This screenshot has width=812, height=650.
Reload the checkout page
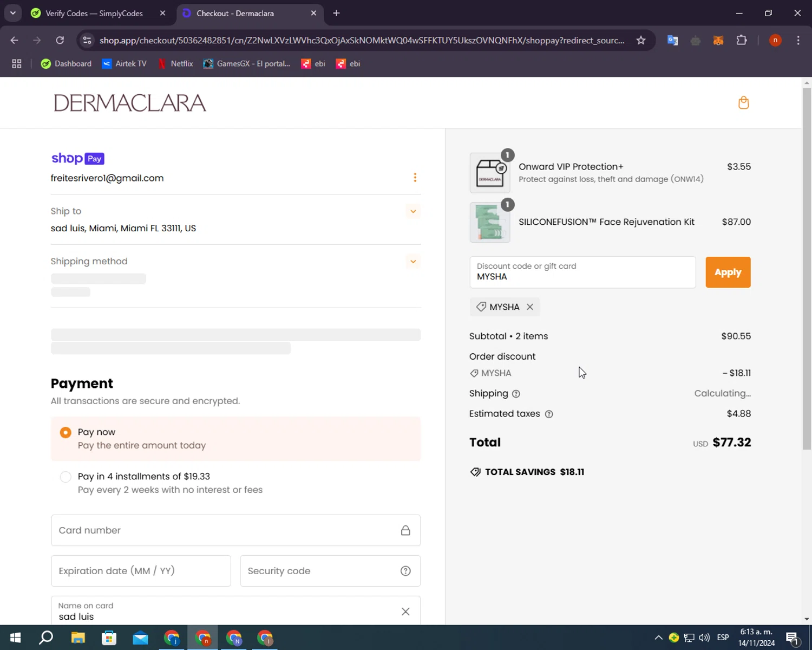click(x=60, y=40)
